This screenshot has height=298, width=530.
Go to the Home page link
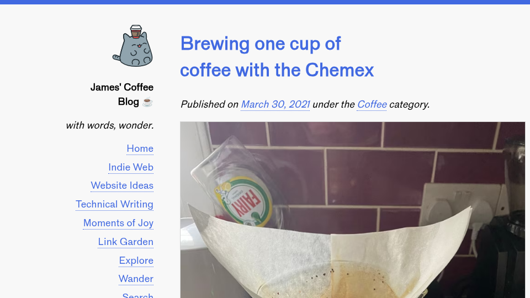point(140,148)
